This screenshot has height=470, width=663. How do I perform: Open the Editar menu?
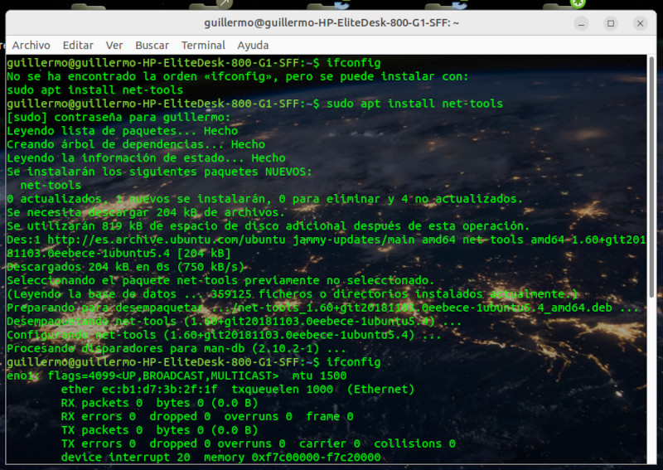[x=78, y=45]
